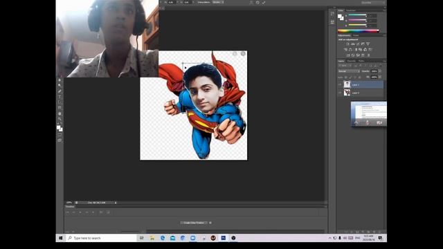Open the Timeline panel options menu

(x=325, y=207)
